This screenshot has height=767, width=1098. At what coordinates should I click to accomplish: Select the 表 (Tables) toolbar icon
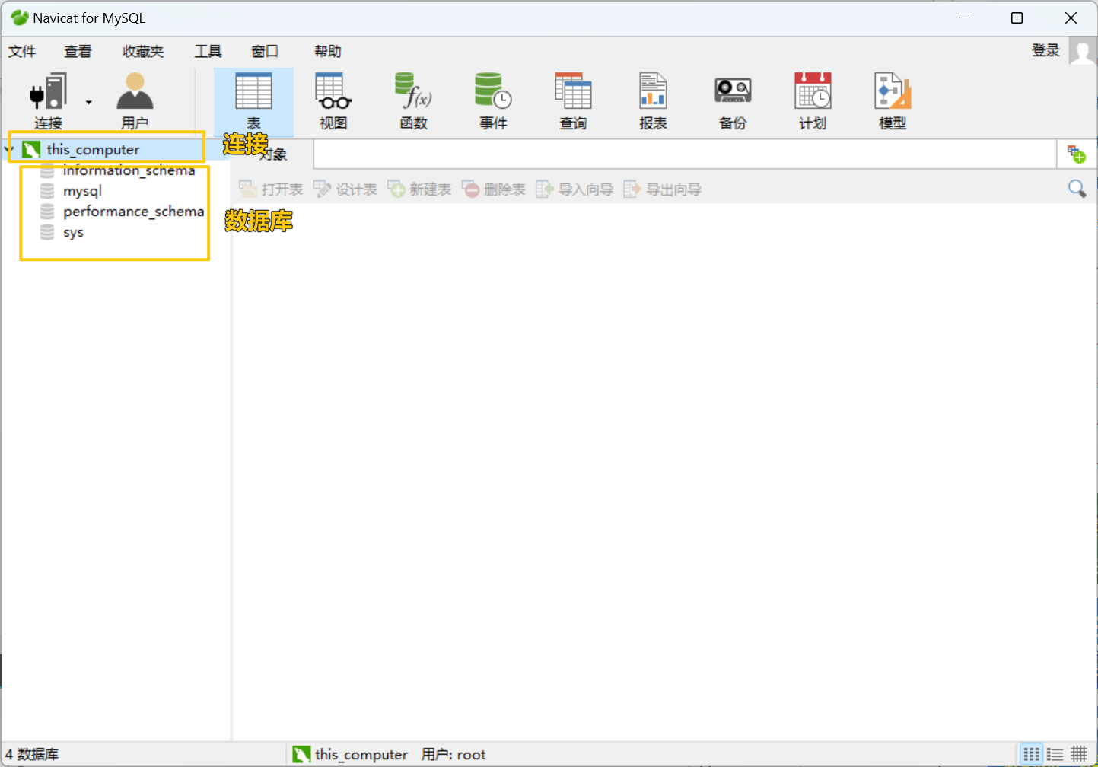[x=253, y=99]
